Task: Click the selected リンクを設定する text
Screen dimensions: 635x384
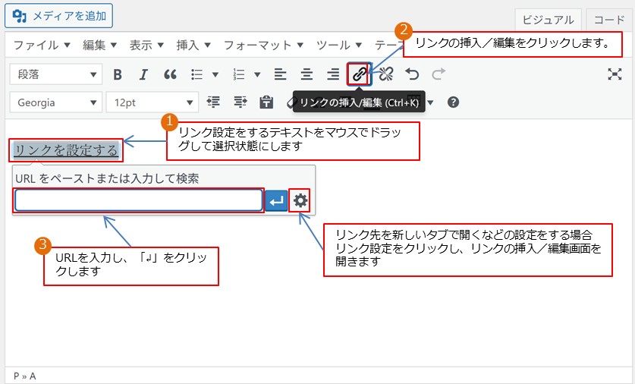Action: click(x=65, y=150)
